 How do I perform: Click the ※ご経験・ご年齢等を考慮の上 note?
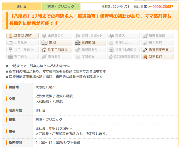tap(72, 134)
